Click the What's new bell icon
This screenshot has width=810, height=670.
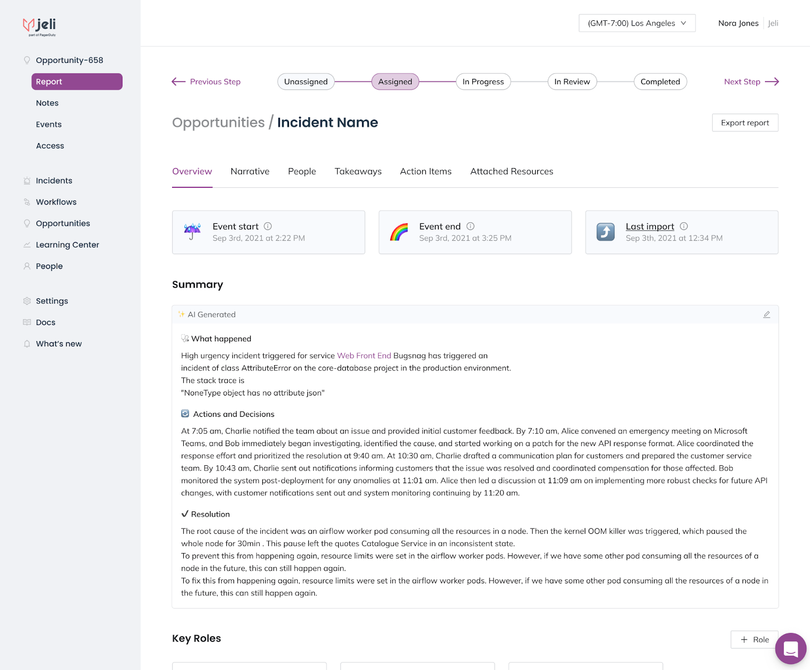(27, 344)
